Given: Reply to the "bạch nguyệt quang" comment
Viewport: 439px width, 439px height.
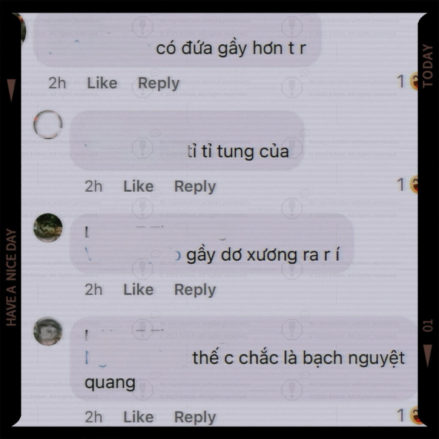Looking at the screenshot, I should pyautogui.click(x=195, y=417).
